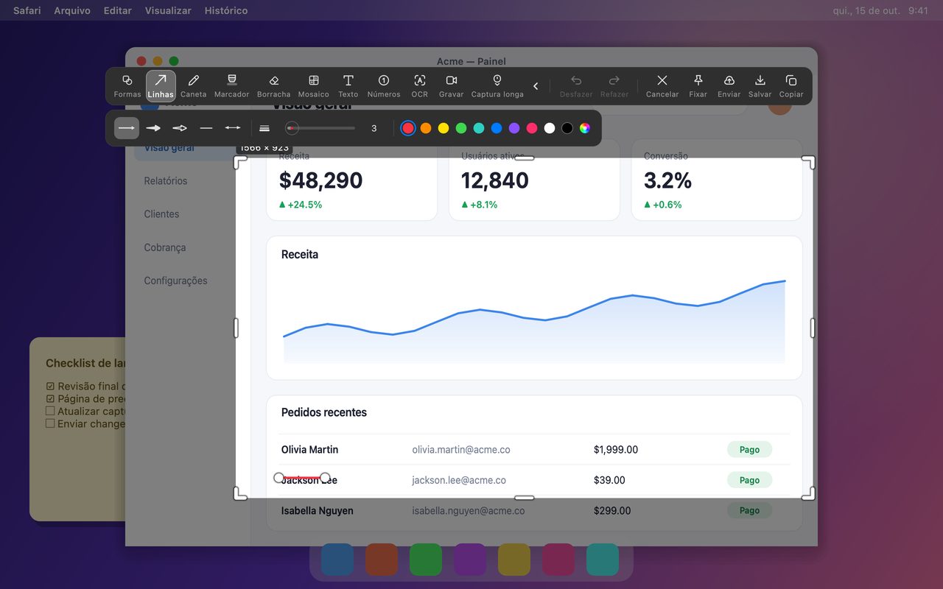Start Gravar screen recording
Image resolution: width=943 pixels, height=589 pixels.
[x=451, y=86]
